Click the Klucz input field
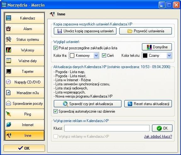 pyautogui.click(x=107, y=128)
